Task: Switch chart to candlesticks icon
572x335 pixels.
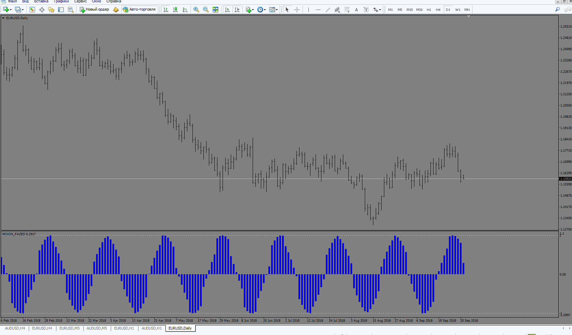Action: click(175, 10)
